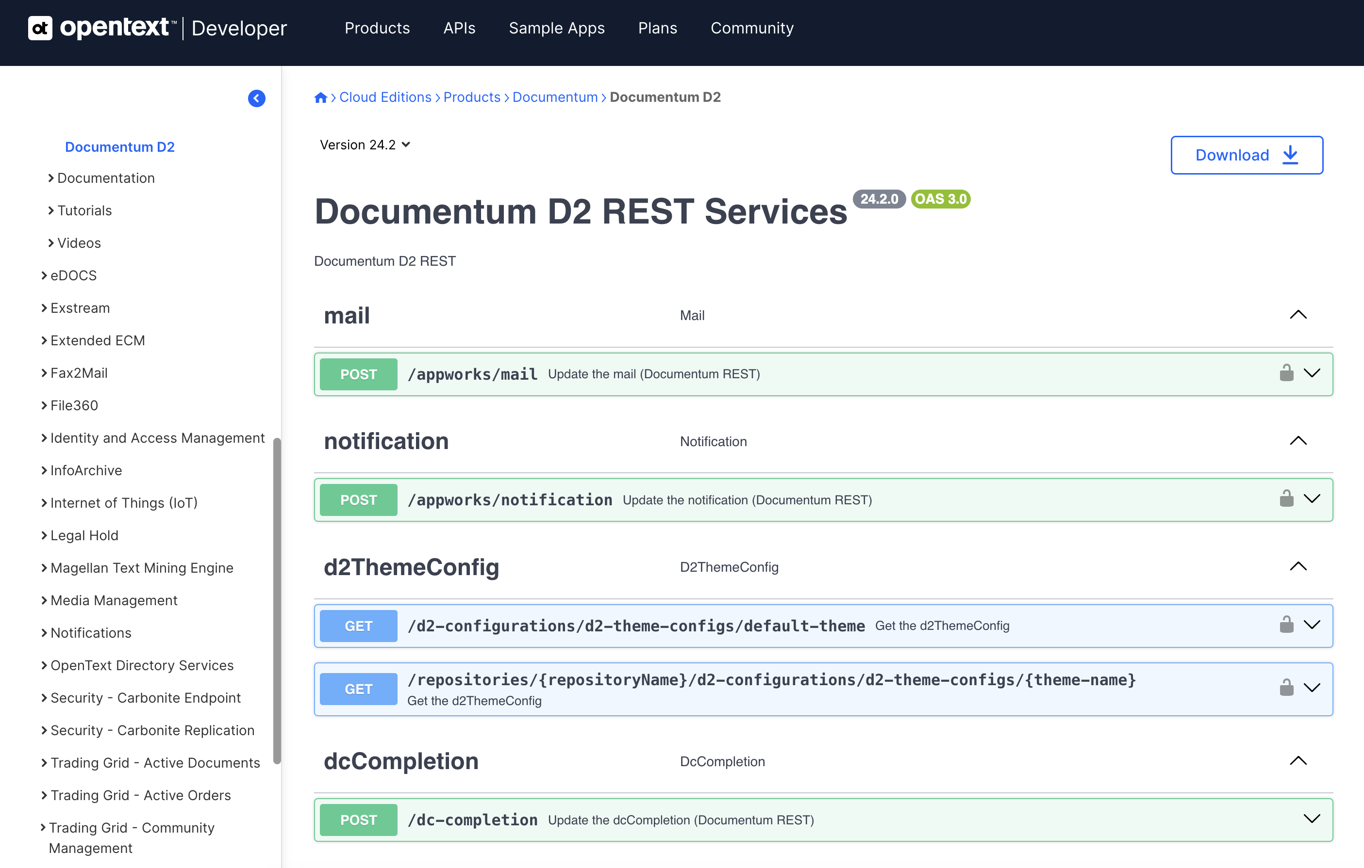Image resolution: width=1364 pixels, height=868 pixels.
Task: Open the Version 24.2 dropdown
Action: point(365,145)
